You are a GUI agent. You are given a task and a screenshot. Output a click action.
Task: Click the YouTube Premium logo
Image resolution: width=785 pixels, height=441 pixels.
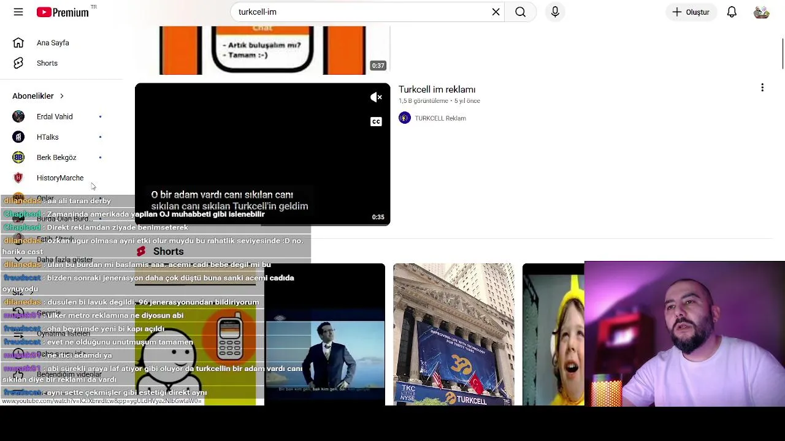(63, 12)
